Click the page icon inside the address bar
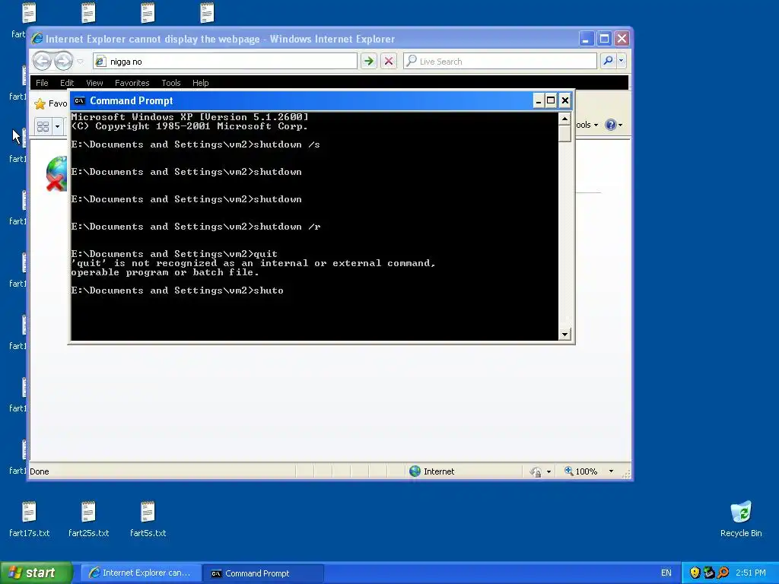 click(x=100, y=61)
